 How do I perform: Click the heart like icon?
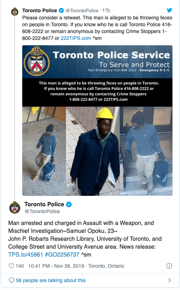pyautogui.click(x=11, y=266)
